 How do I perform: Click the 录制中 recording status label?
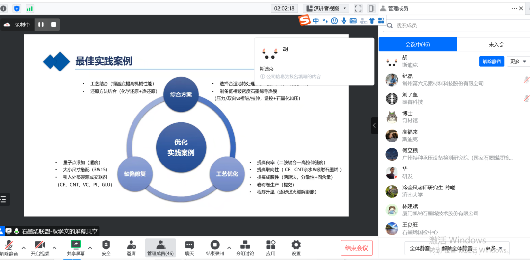click(x=22, y=24)
